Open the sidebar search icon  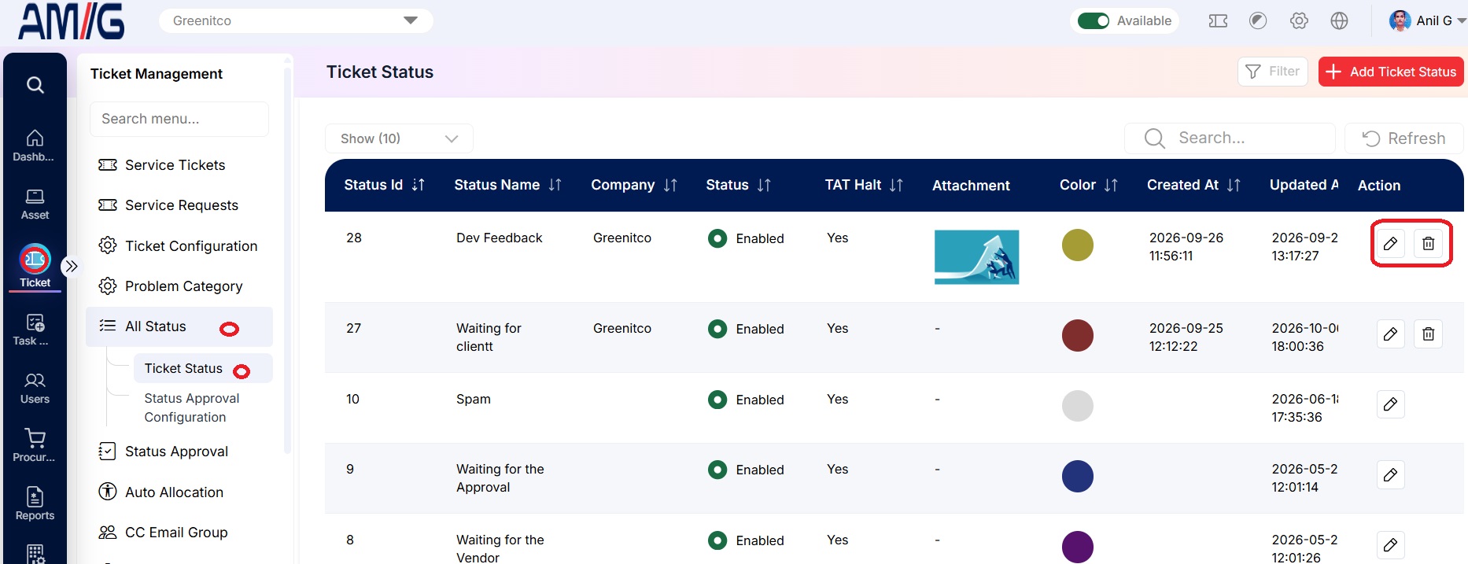pos(35,84)
